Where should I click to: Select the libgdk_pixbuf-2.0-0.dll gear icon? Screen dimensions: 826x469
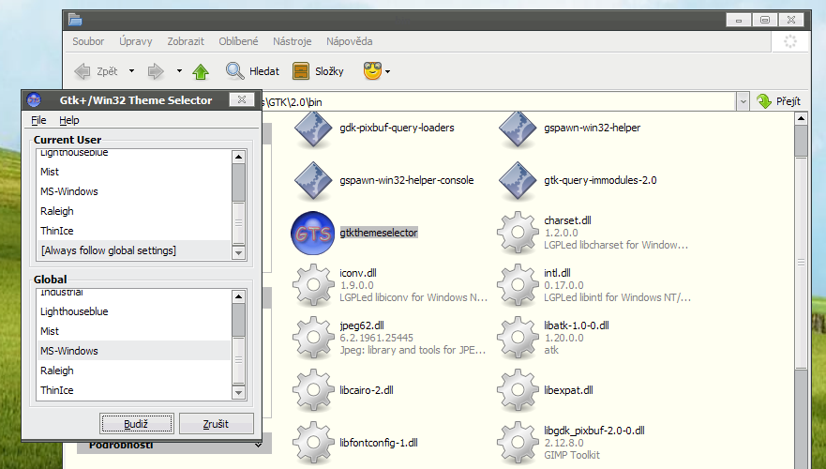pos(518,443)
